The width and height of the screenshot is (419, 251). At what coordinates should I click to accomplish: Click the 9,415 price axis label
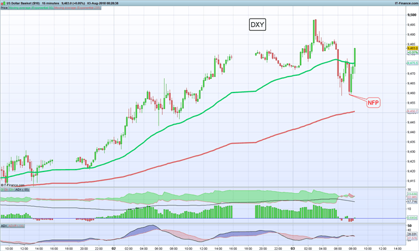[412, 181]
